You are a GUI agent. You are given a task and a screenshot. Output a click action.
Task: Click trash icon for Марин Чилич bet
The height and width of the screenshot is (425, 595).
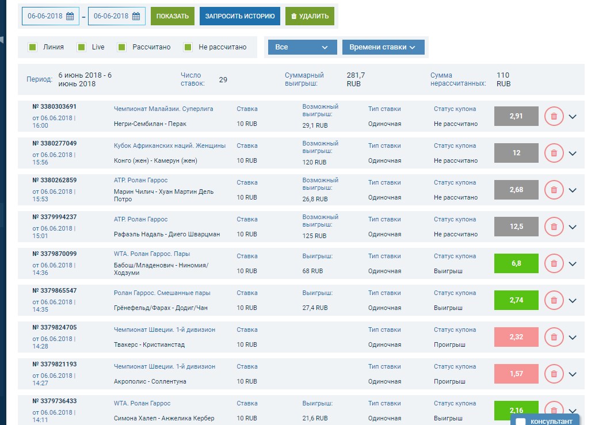coord(554,190)
